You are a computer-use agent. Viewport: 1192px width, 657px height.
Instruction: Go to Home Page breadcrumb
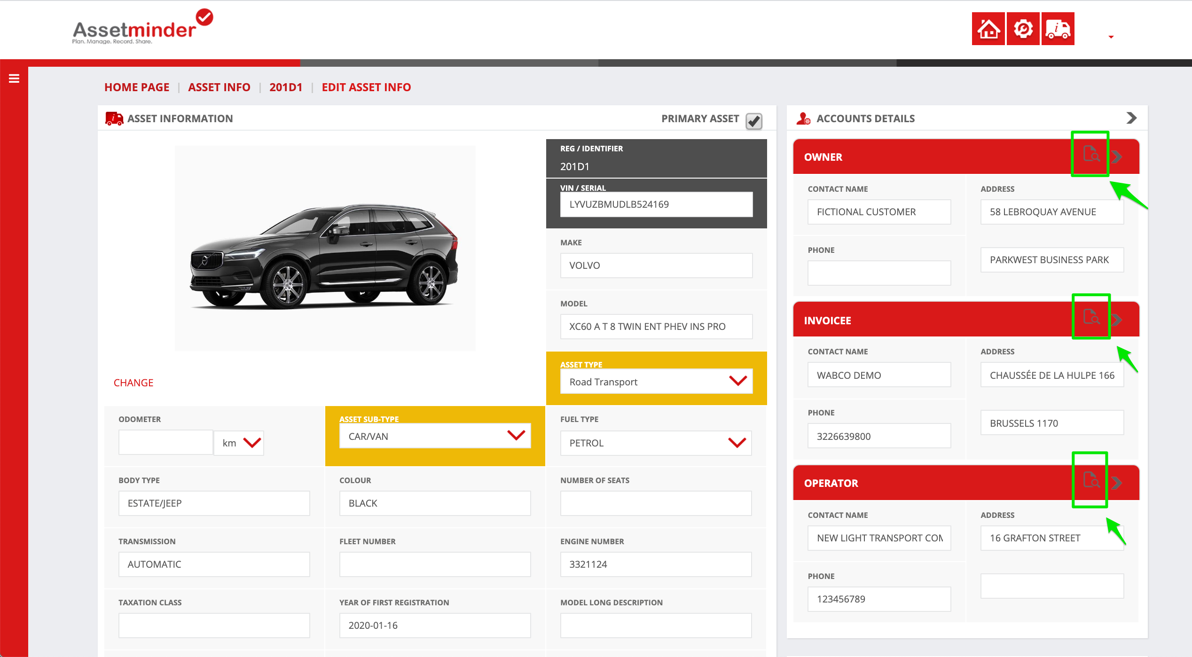coord(137,87)
